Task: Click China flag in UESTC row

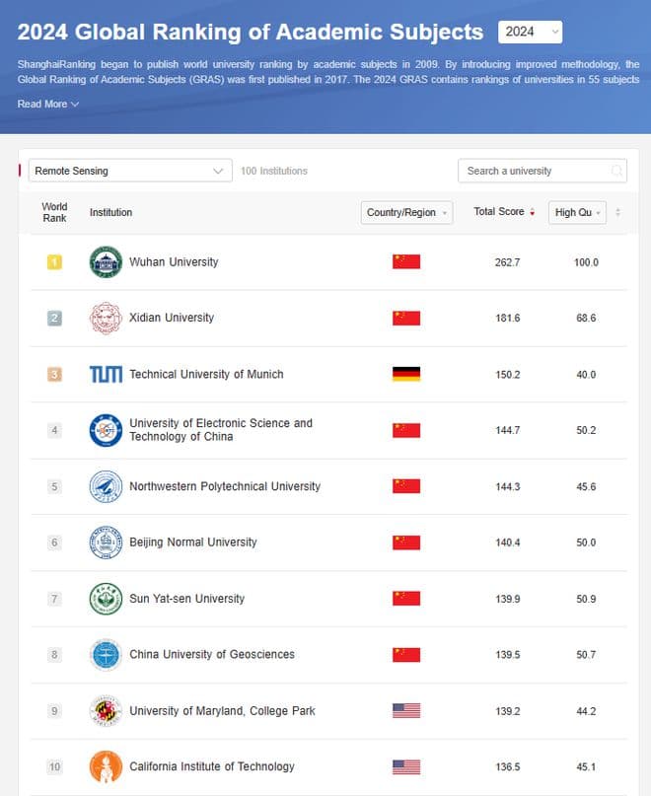Action: pos(406,430)
